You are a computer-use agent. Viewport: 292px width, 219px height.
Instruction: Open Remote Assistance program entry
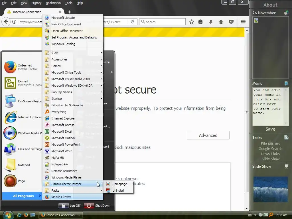[x=73, y=171]
